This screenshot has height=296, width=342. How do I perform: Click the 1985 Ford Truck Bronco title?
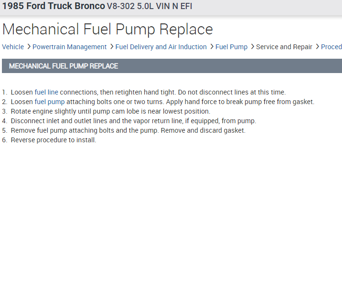53,7
